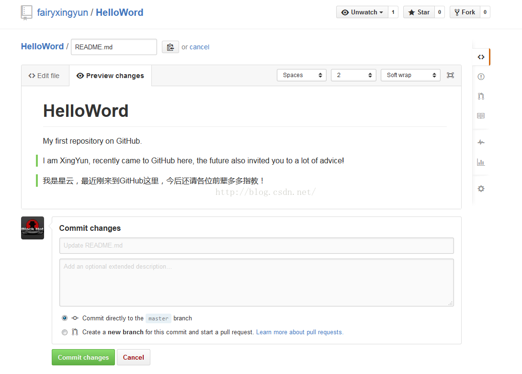Open repository Settings gear icon

pos(481,189)
